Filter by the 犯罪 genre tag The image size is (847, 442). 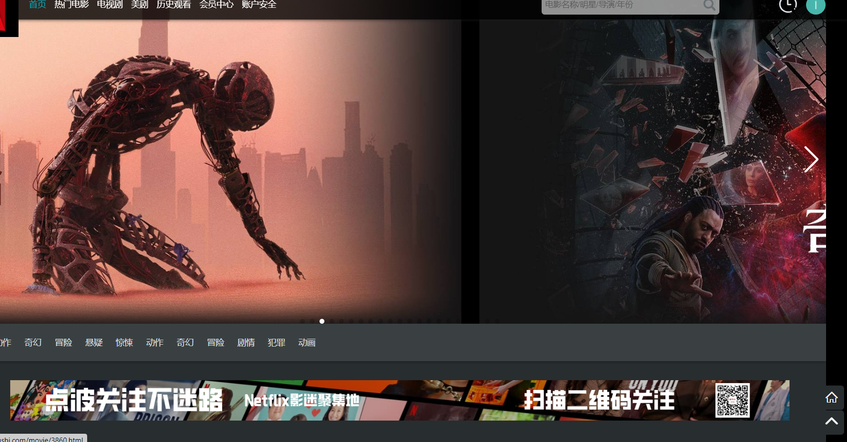(277, 343)
